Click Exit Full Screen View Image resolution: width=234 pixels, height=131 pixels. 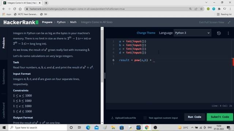[x=212, y=22]
